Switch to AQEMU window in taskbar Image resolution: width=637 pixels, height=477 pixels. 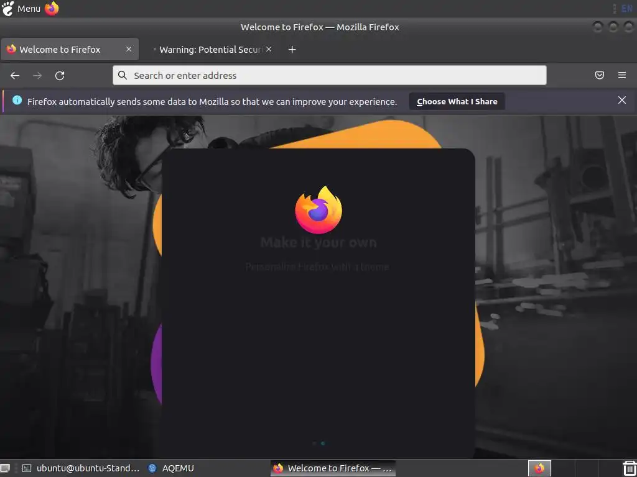171,468
